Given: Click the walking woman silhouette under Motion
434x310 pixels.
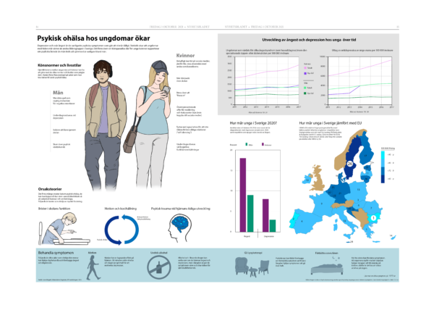Looking at the screenshot, I should click(x=93, y=267).
